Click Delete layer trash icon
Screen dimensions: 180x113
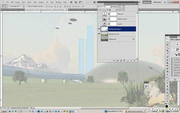(134, 61)
